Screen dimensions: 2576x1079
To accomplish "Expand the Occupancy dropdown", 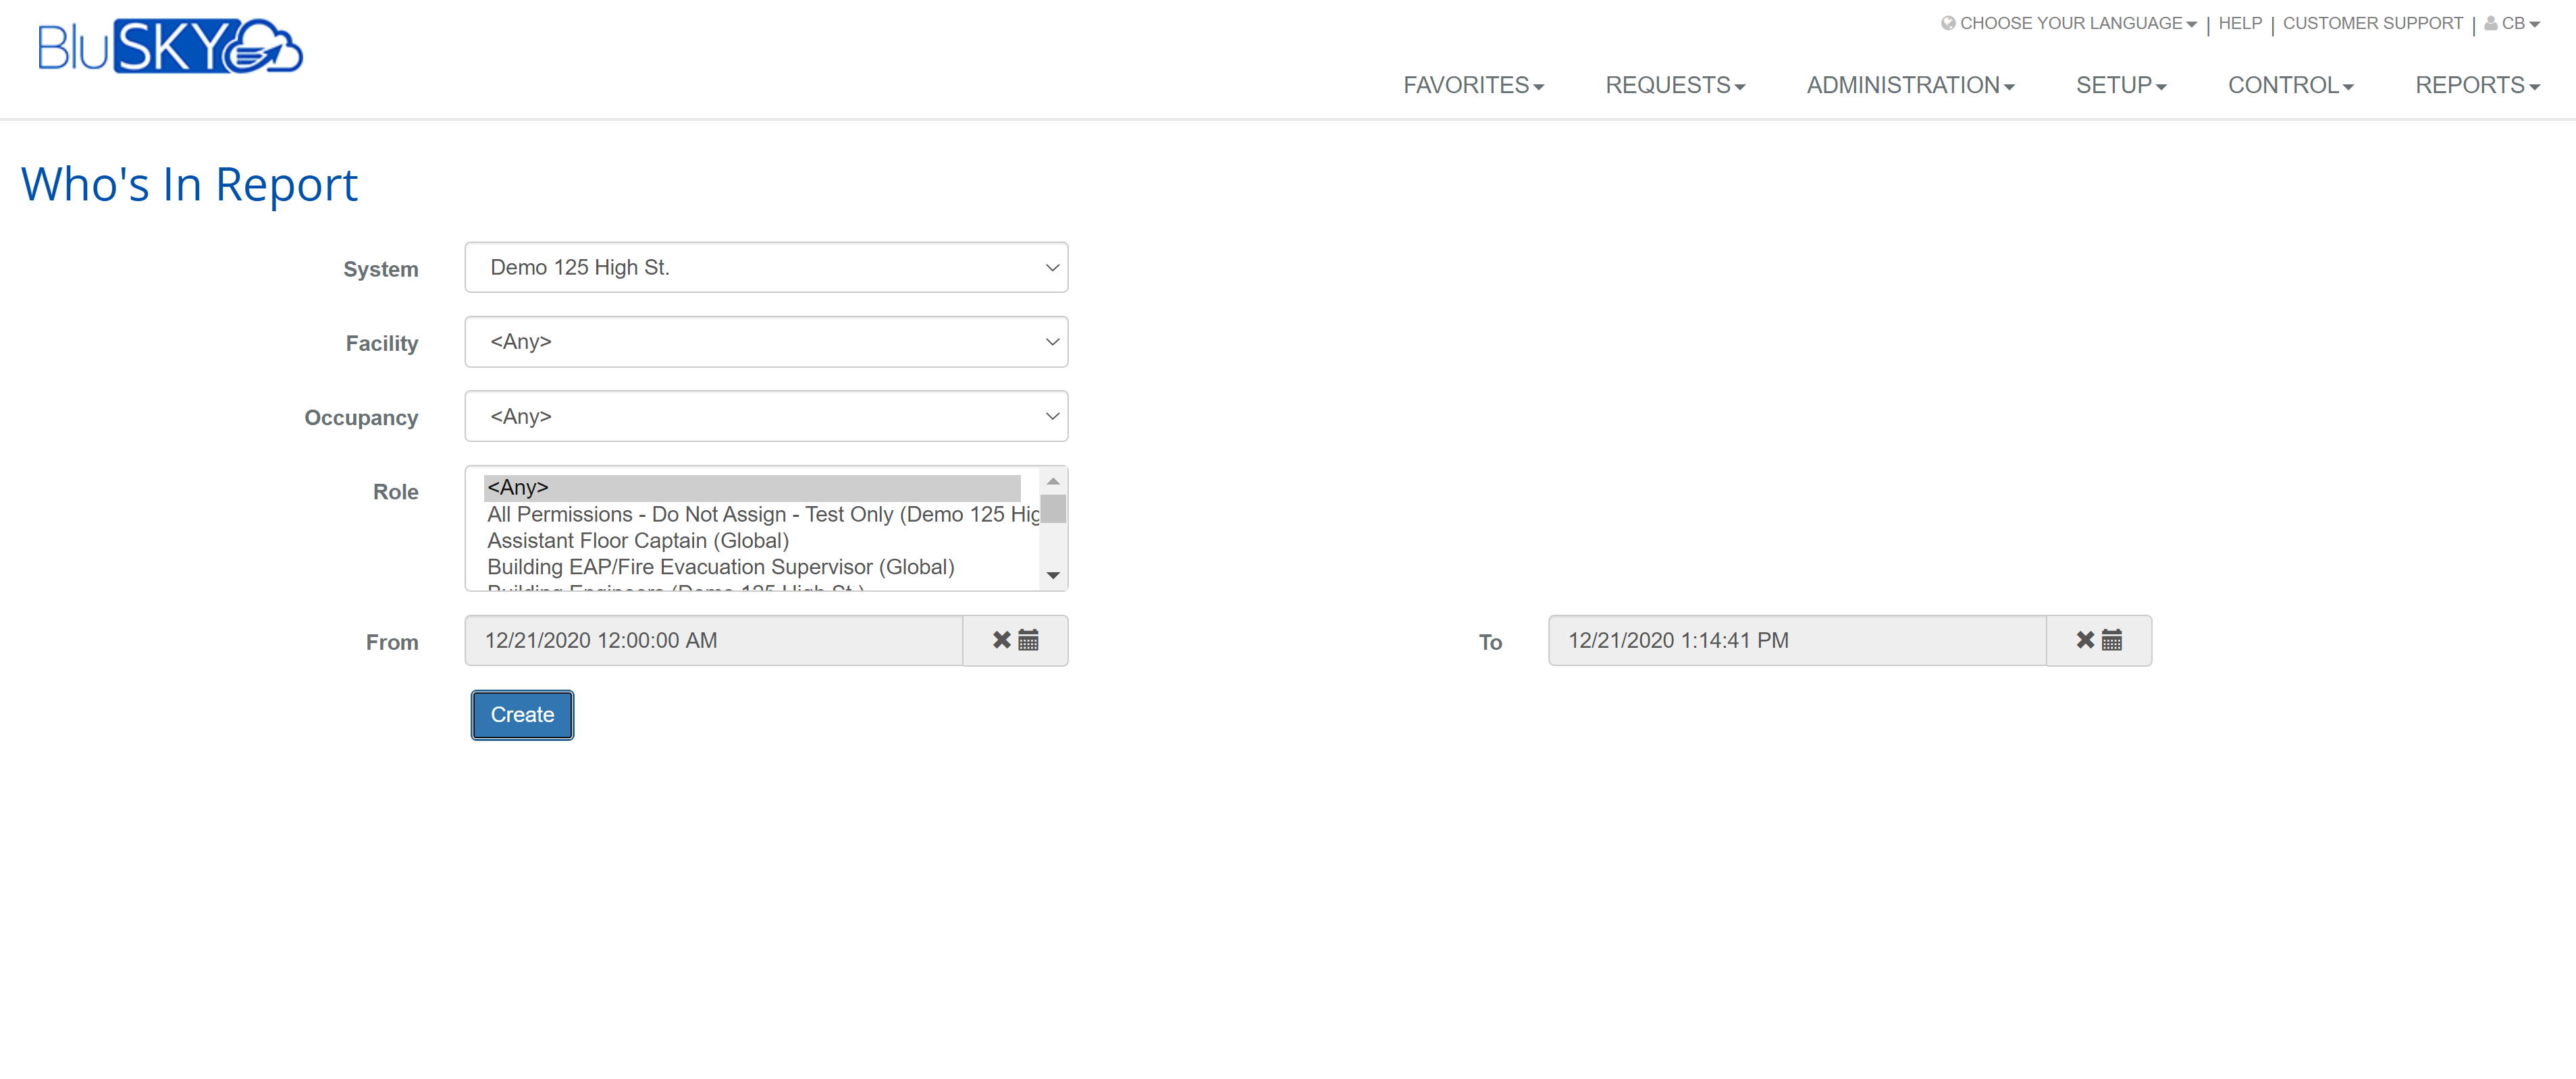I will [766, 416].
